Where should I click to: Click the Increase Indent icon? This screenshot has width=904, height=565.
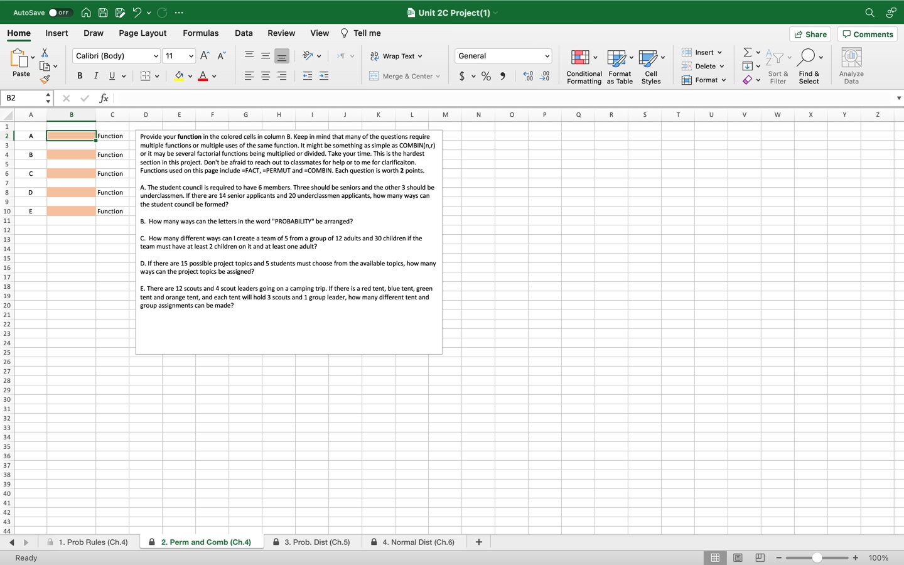point(324,76)
